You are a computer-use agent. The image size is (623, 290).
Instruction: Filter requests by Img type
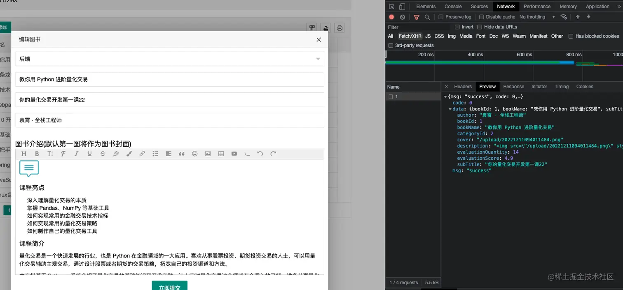point(452,36)
